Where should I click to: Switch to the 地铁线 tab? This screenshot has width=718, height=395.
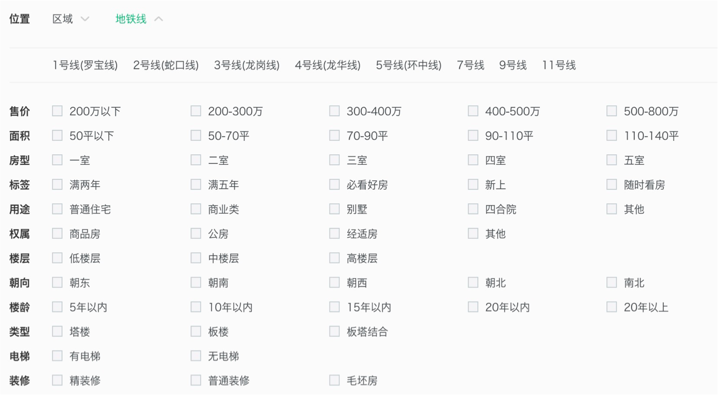[x=131, y=19]
